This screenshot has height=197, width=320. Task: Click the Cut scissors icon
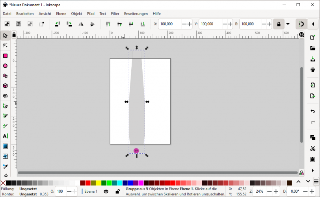coord(313,148)
